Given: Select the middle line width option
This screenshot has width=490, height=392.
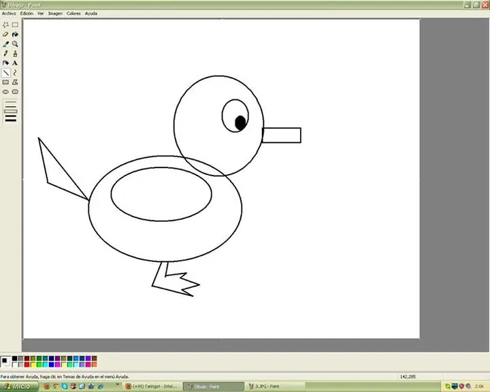Looking at the screenshot, I should pos(10,111).
